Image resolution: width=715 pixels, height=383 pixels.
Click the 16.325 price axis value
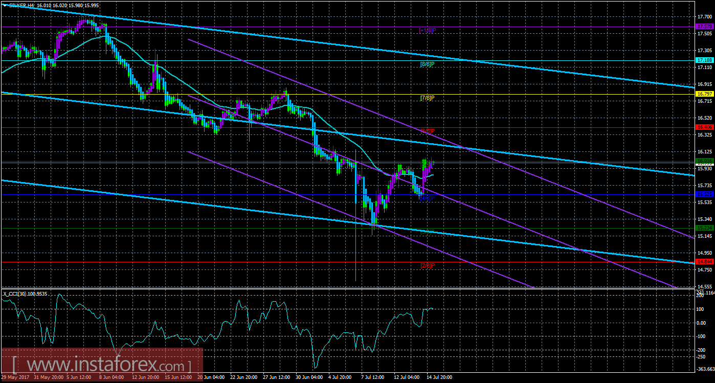pyautogui.click(x=705, y=135)
